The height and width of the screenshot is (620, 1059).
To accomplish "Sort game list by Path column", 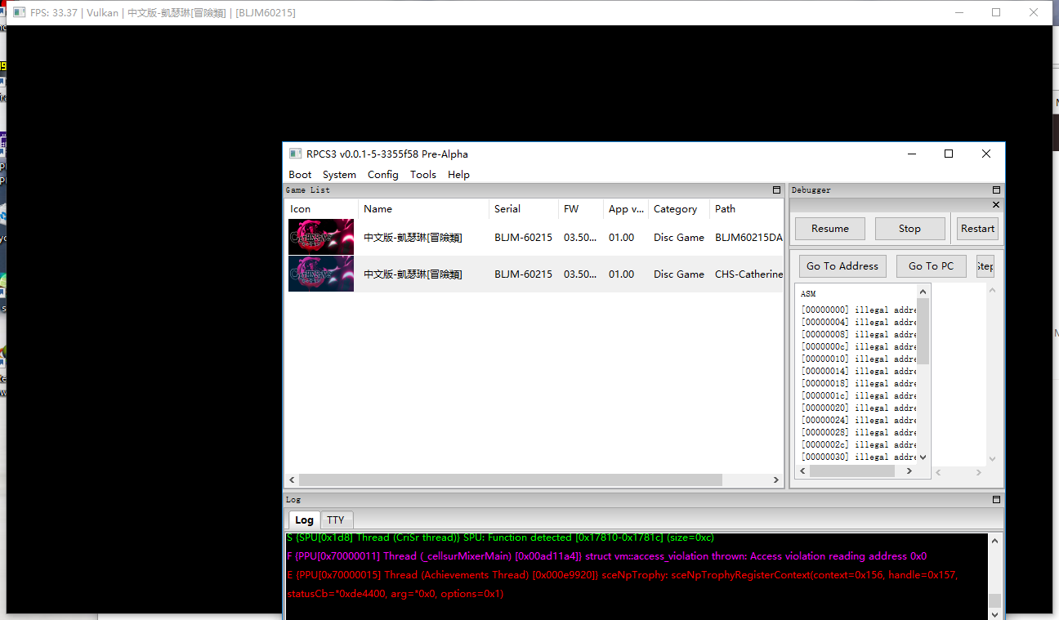I will point(746,209).
